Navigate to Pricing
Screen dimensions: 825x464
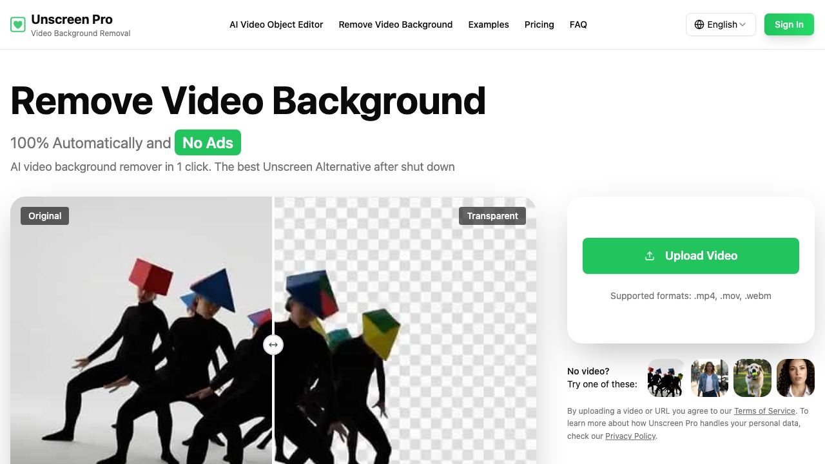539,24
